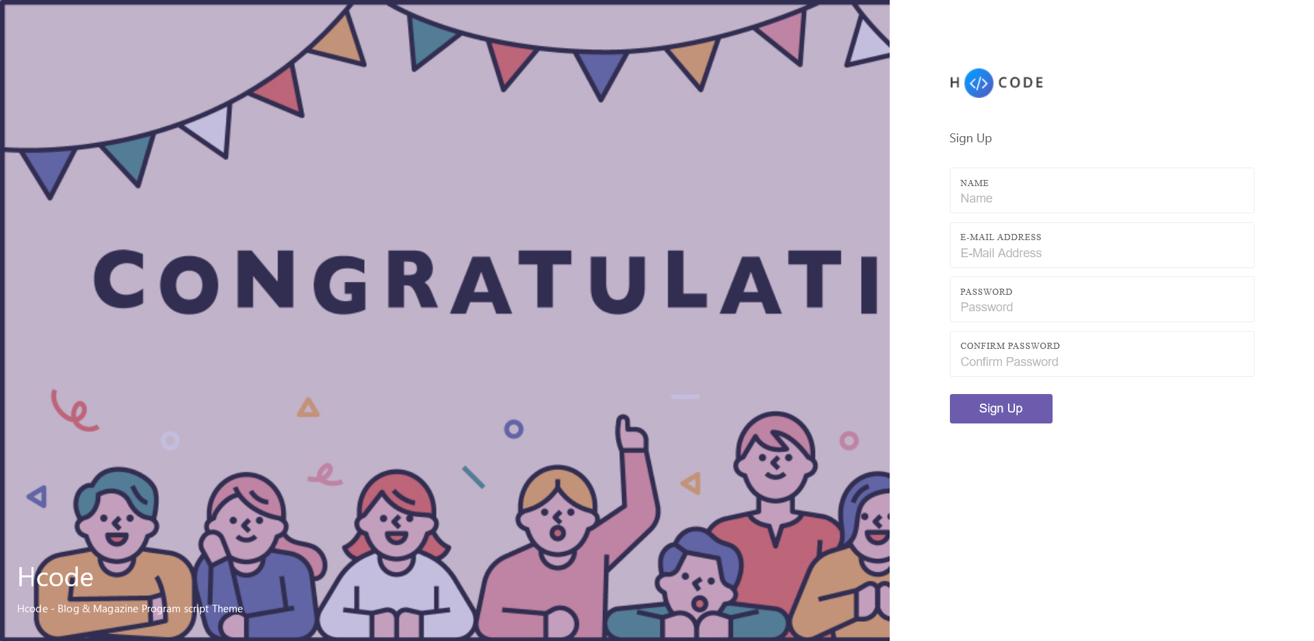Click the Blog & Magazine theme subtitle
Image resolution: width=1314 pixels, height=641 pixels.
click(130, 609)
